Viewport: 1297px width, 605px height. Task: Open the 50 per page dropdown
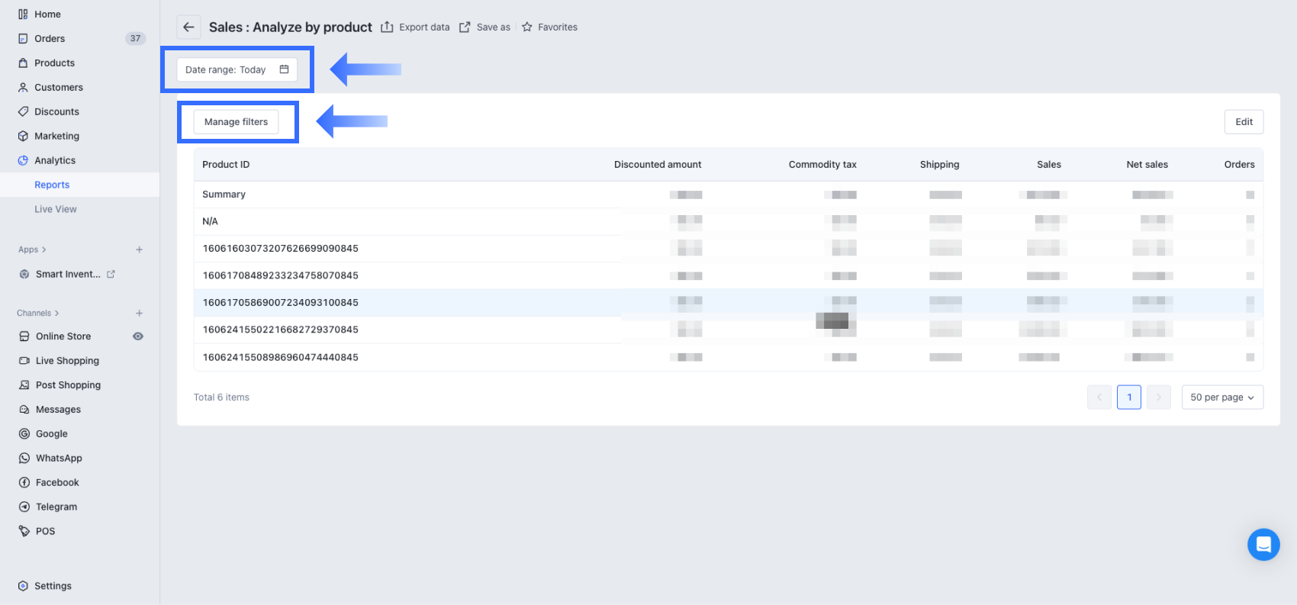click(x=1222, y=397)
